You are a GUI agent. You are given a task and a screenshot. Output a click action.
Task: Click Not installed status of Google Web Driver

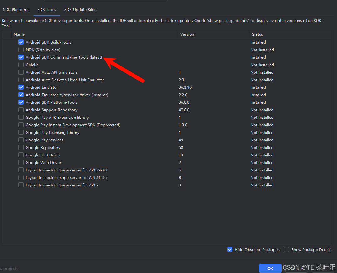pos(262,162)
